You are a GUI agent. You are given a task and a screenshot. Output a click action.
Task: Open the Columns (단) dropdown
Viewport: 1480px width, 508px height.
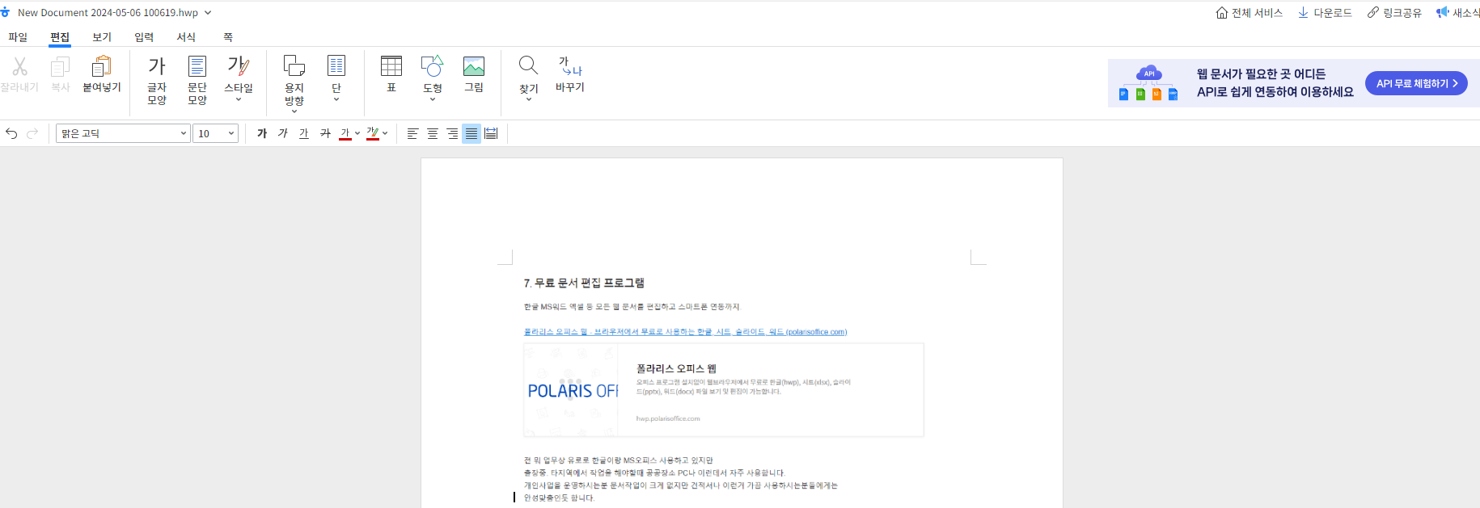click(x=336, y=78)
